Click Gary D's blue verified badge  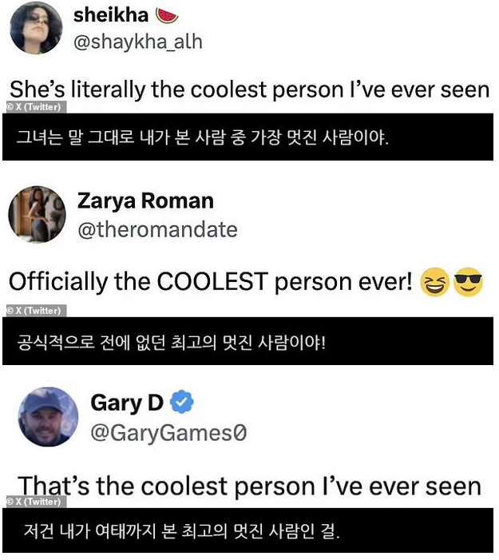[183, 403]
